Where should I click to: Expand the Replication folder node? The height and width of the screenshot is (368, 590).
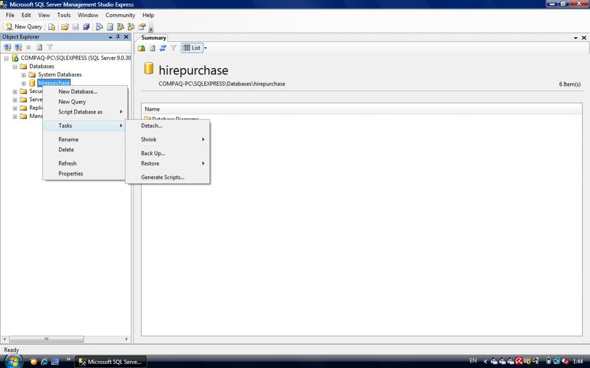click(15, 108)
